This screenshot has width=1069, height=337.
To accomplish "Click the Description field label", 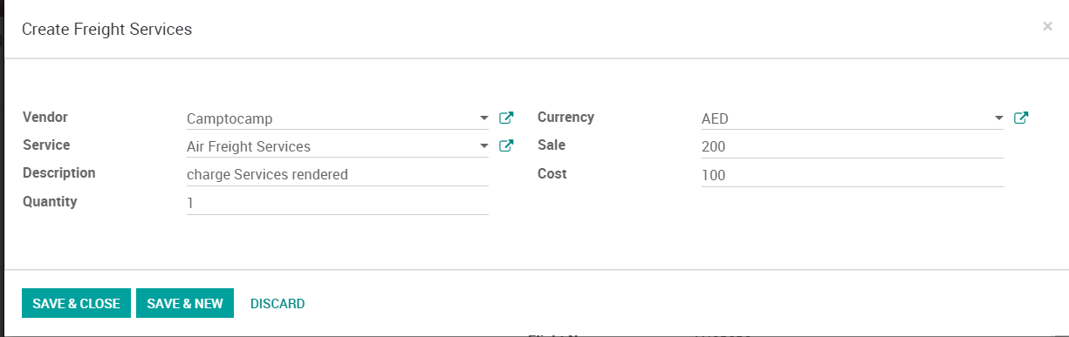I will point(59,172).
